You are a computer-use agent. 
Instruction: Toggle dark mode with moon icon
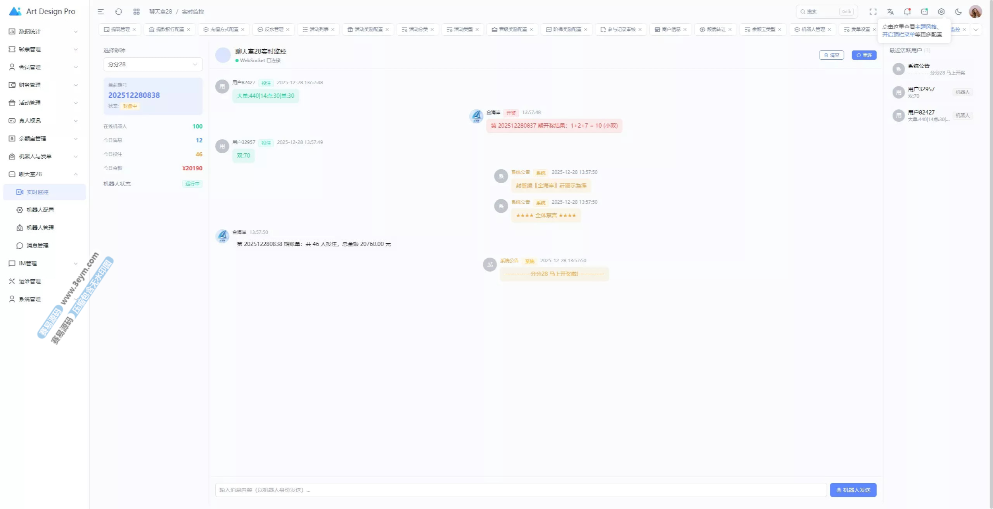(958, 12)
